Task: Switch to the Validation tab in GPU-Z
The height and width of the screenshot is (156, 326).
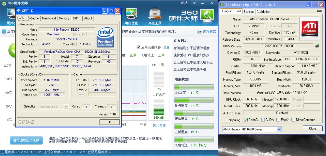Action: pyautogui.click(x=263, y=12)
